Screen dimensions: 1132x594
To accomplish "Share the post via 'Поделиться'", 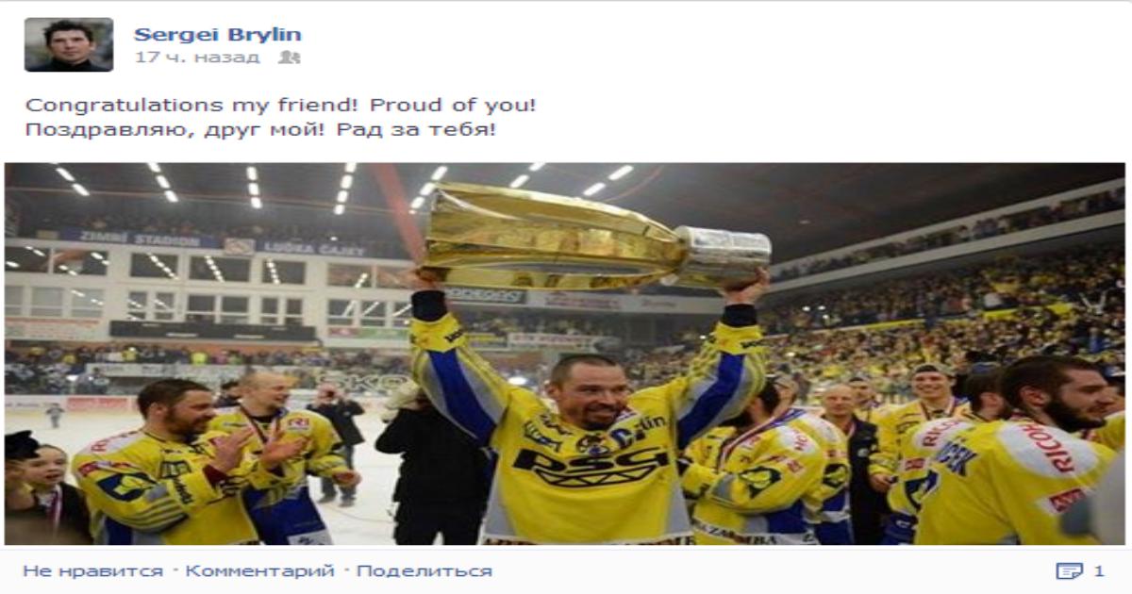I will pos(424,570).
